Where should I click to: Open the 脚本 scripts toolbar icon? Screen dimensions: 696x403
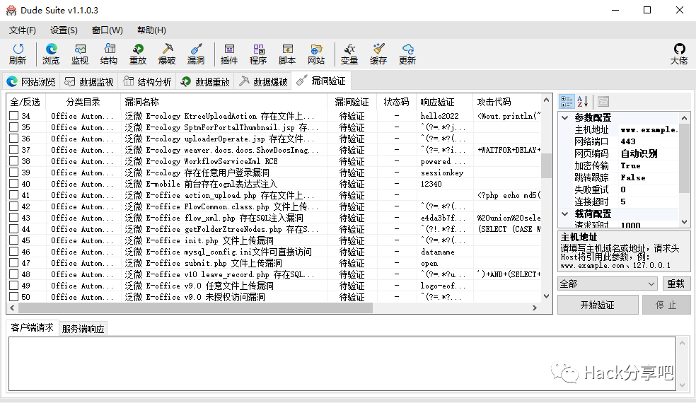point(287,54)
